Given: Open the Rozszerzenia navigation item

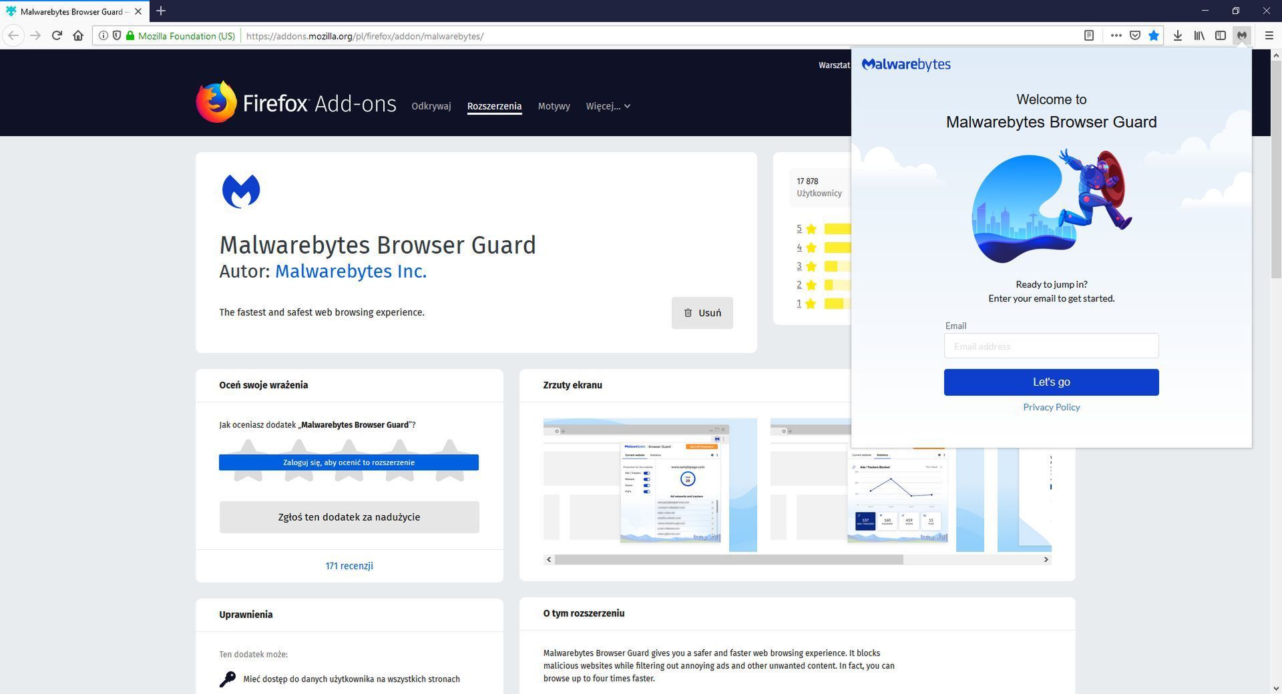Looking at the screenshot, I should (x=494, y=106).
